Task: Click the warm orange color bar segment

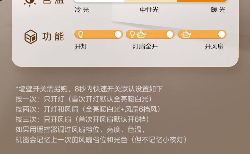Action: click(x=202, y=1)
